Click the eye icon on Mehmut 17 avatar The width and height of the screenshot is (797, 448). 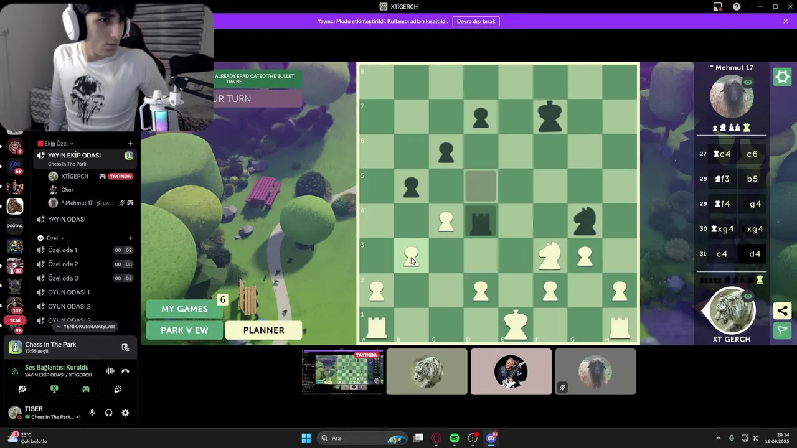coord(748,82)
